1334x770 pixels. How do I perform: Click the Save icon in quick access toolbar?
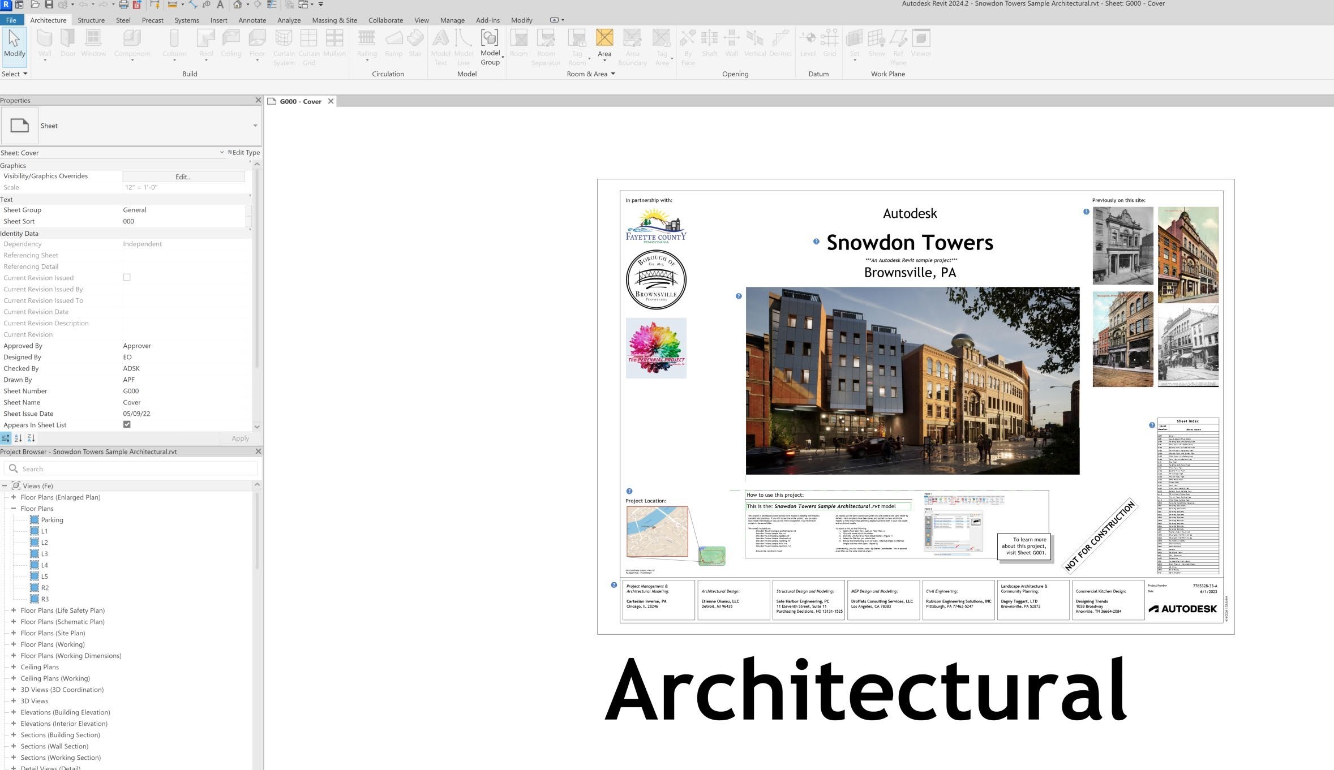pos(49,5)
